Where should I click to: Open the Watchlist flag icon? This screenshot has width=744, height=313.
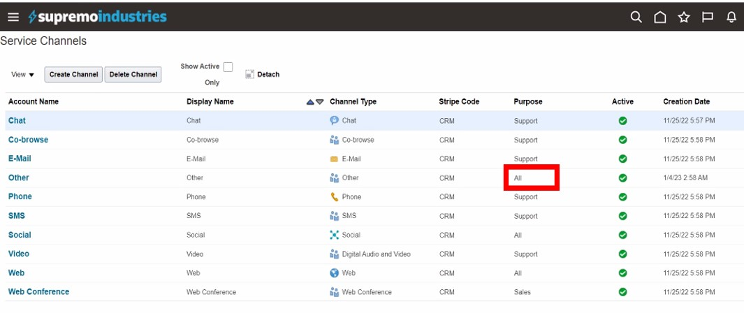708,17
